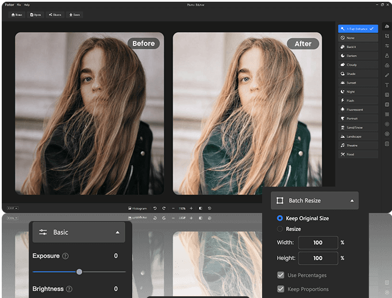Show the Histogram
The height and width of the screenshot is (298, 392).
coord(137,208)
